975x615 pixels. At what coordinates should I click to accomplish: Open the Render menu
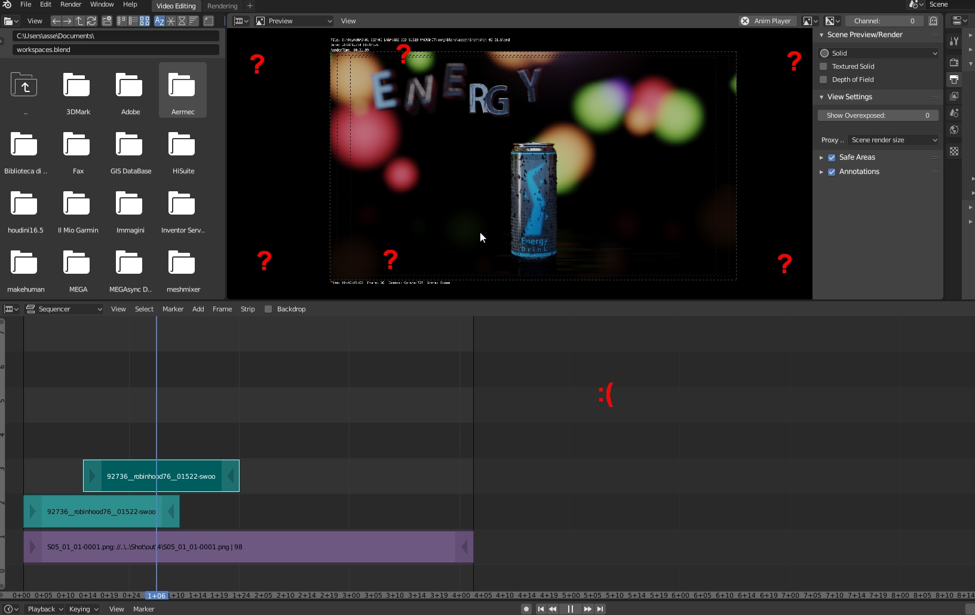(x=70, y=4)
